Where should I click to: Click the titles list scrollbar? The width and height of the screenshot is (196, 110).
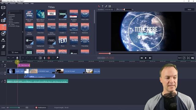coord(94,16)
